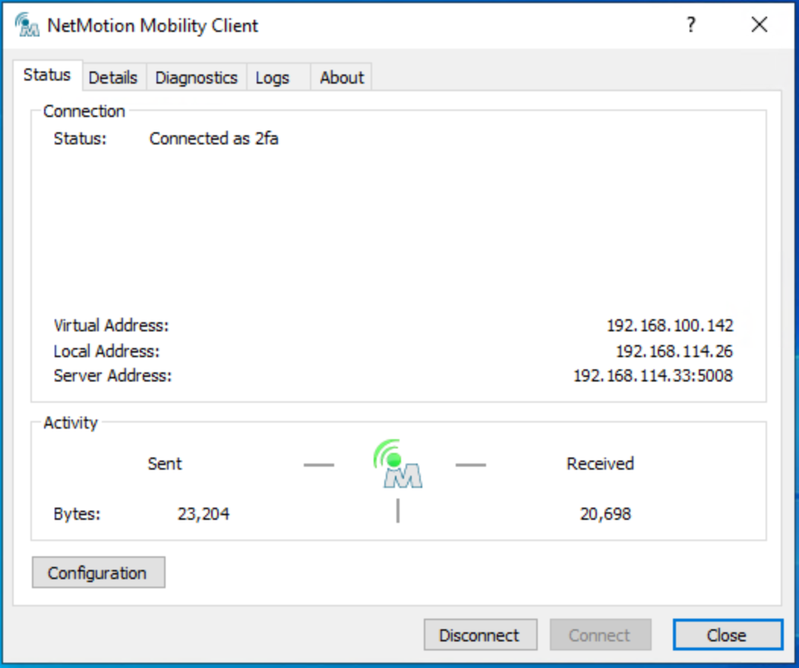
Task: Click the green signal activity icon
Action: click(x=397, y=464)
